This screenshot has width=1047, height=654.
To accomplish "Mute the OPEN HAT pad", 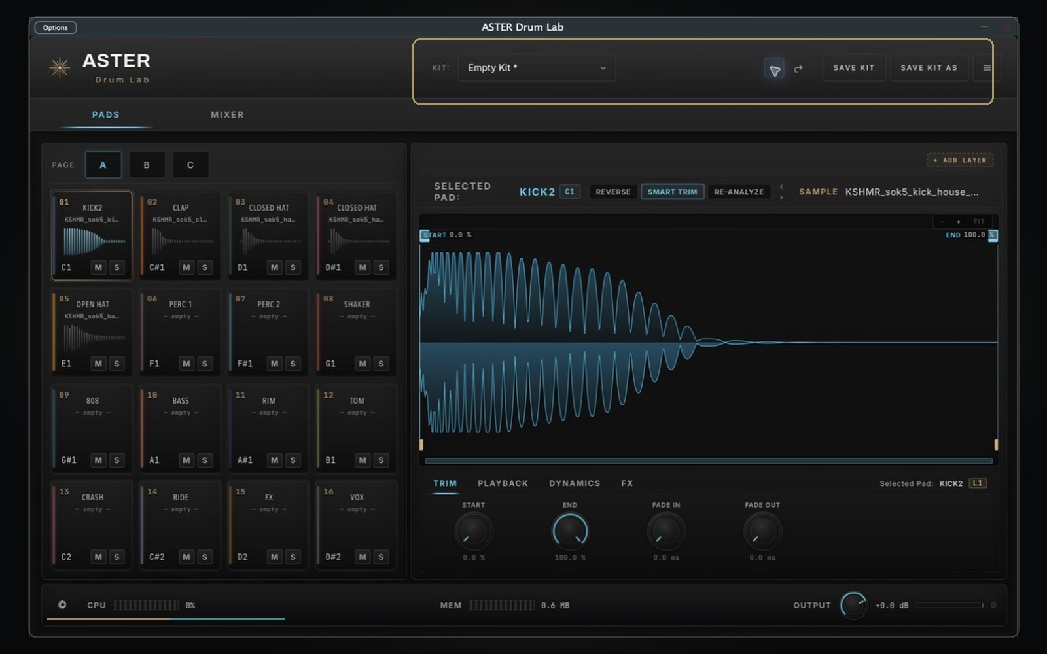I will [x=98, y=363].
